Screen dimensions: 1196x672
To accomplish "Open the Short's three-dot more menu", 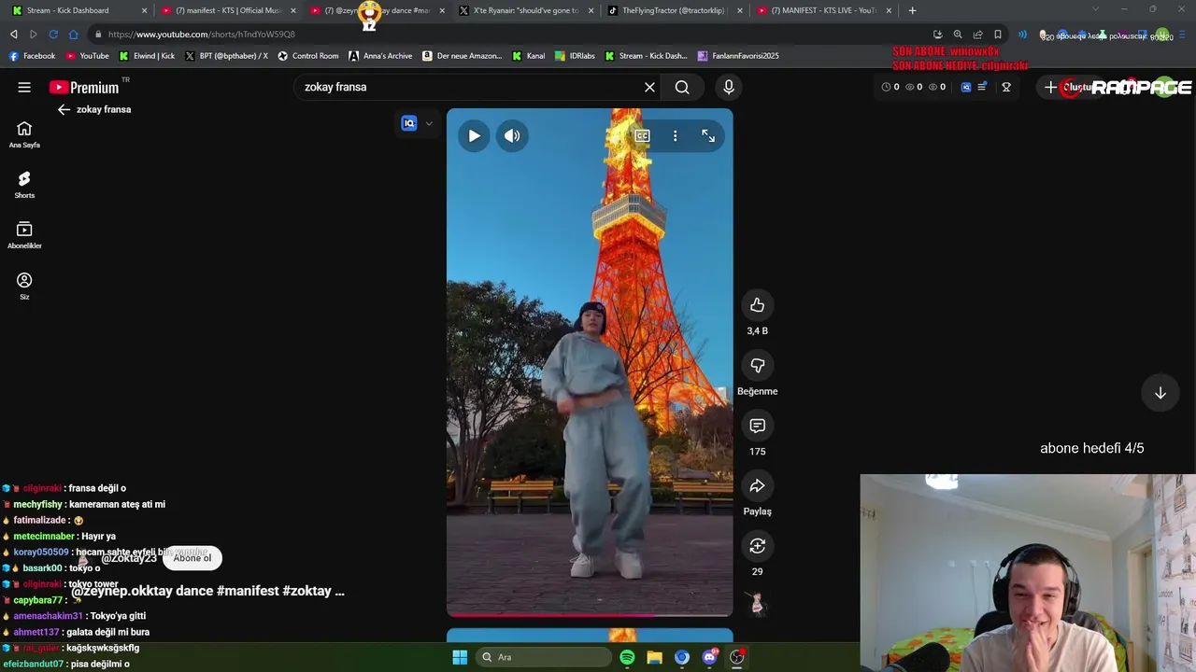I will click(x=675, y=135).
